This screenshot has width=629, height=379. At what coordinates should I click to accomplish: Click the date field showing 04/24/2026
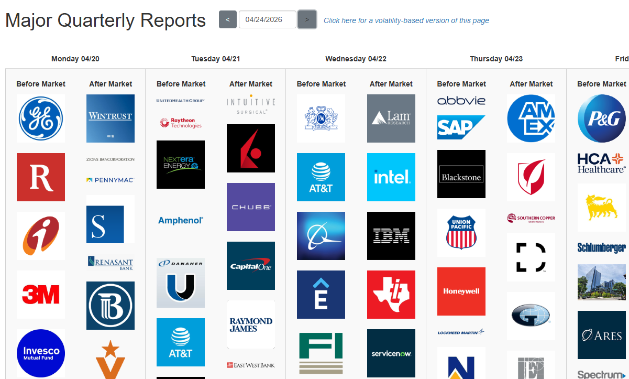tap(267, 20)
